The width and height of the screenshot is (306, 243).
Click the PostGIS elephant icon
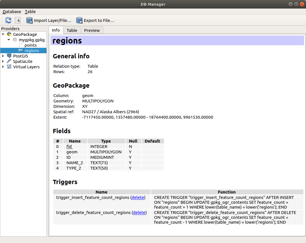pyautogui.click(x=10, y=56)
